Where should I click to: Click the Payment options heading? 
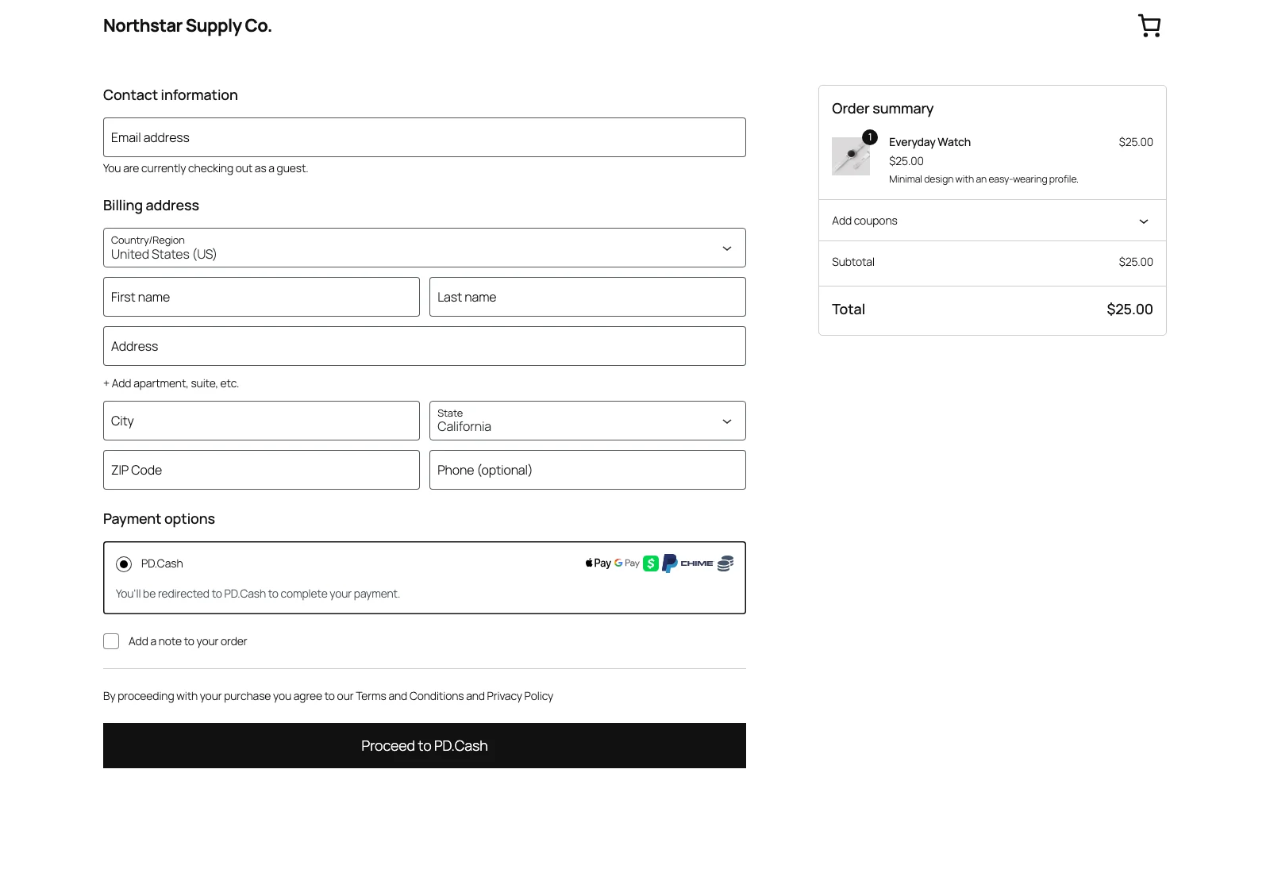click(159, 519)
